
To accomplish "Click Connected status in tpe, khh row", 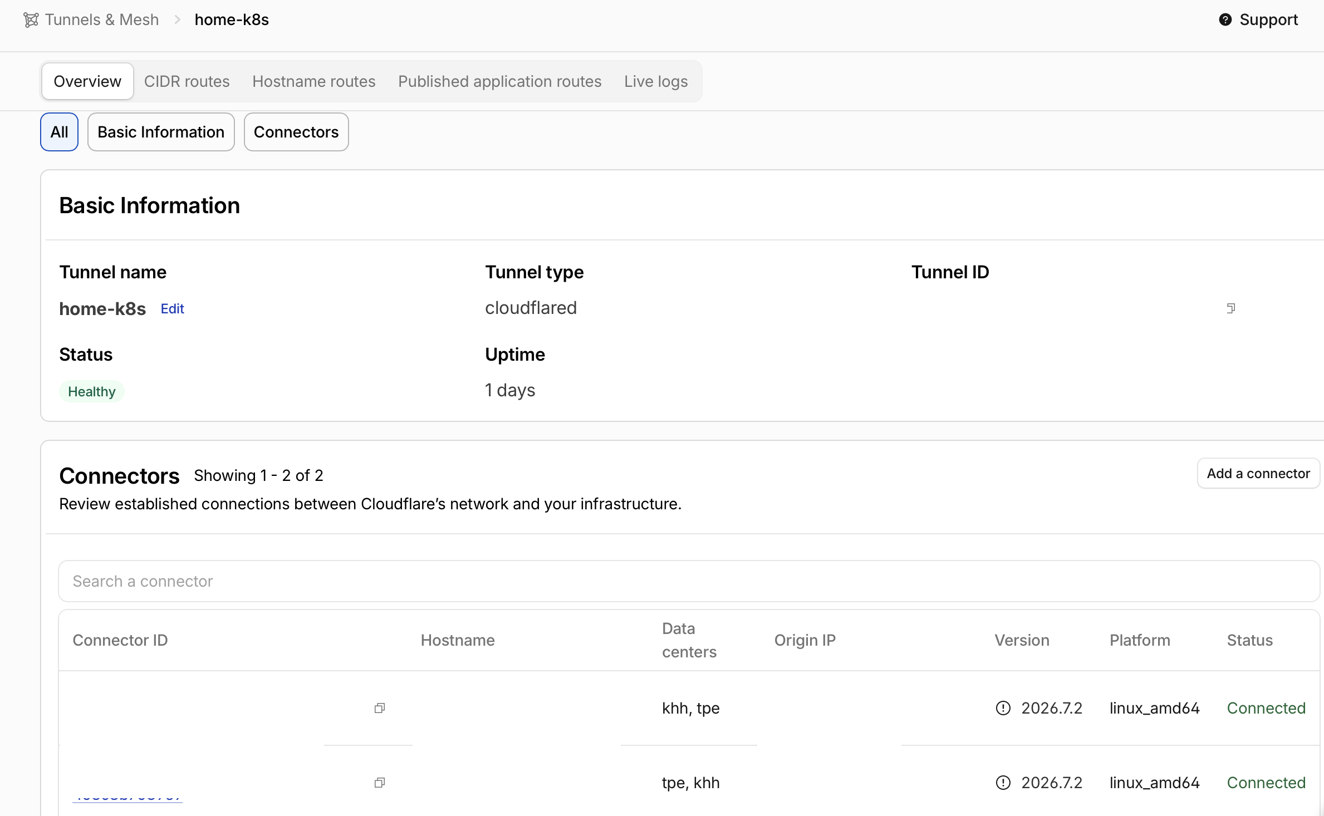I will (1266, 783).
